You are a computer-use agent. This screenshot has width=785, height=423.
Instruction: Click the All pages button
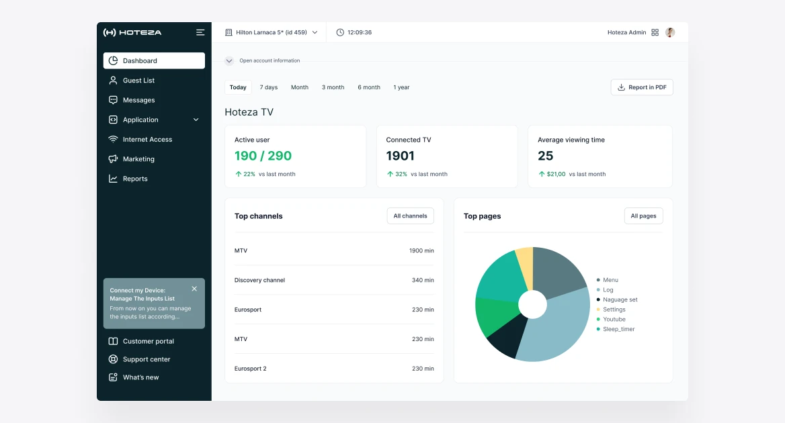coord(643,216)
